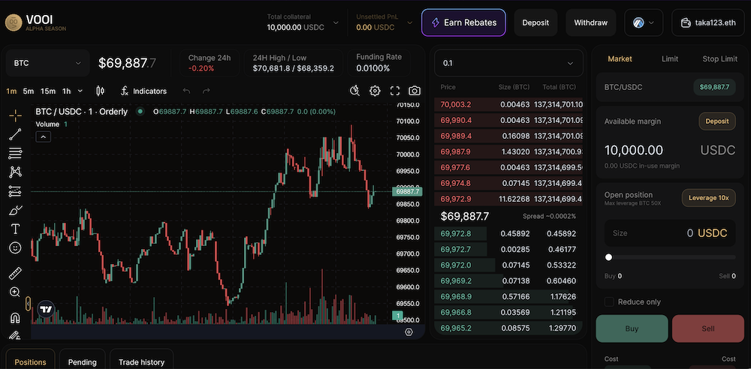Image resolution: width=751 pixels, height=369 pixels.
Task: Expand the Unsettled PnL dropdown
Action: click(409, 22)
